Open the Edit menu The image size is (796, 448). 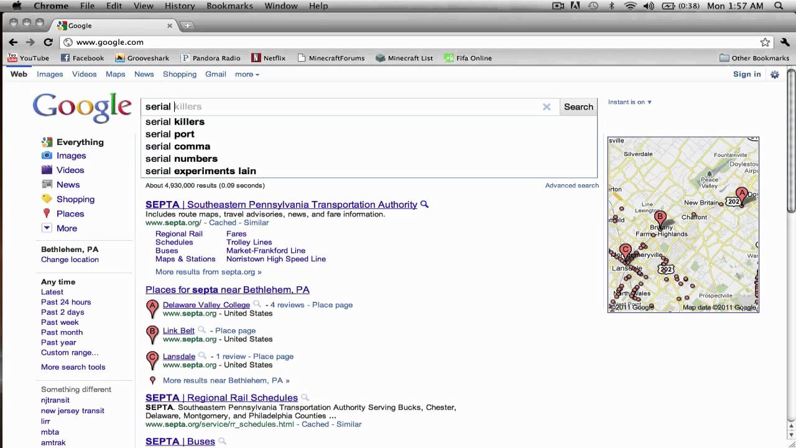click(x=114, y=6)
